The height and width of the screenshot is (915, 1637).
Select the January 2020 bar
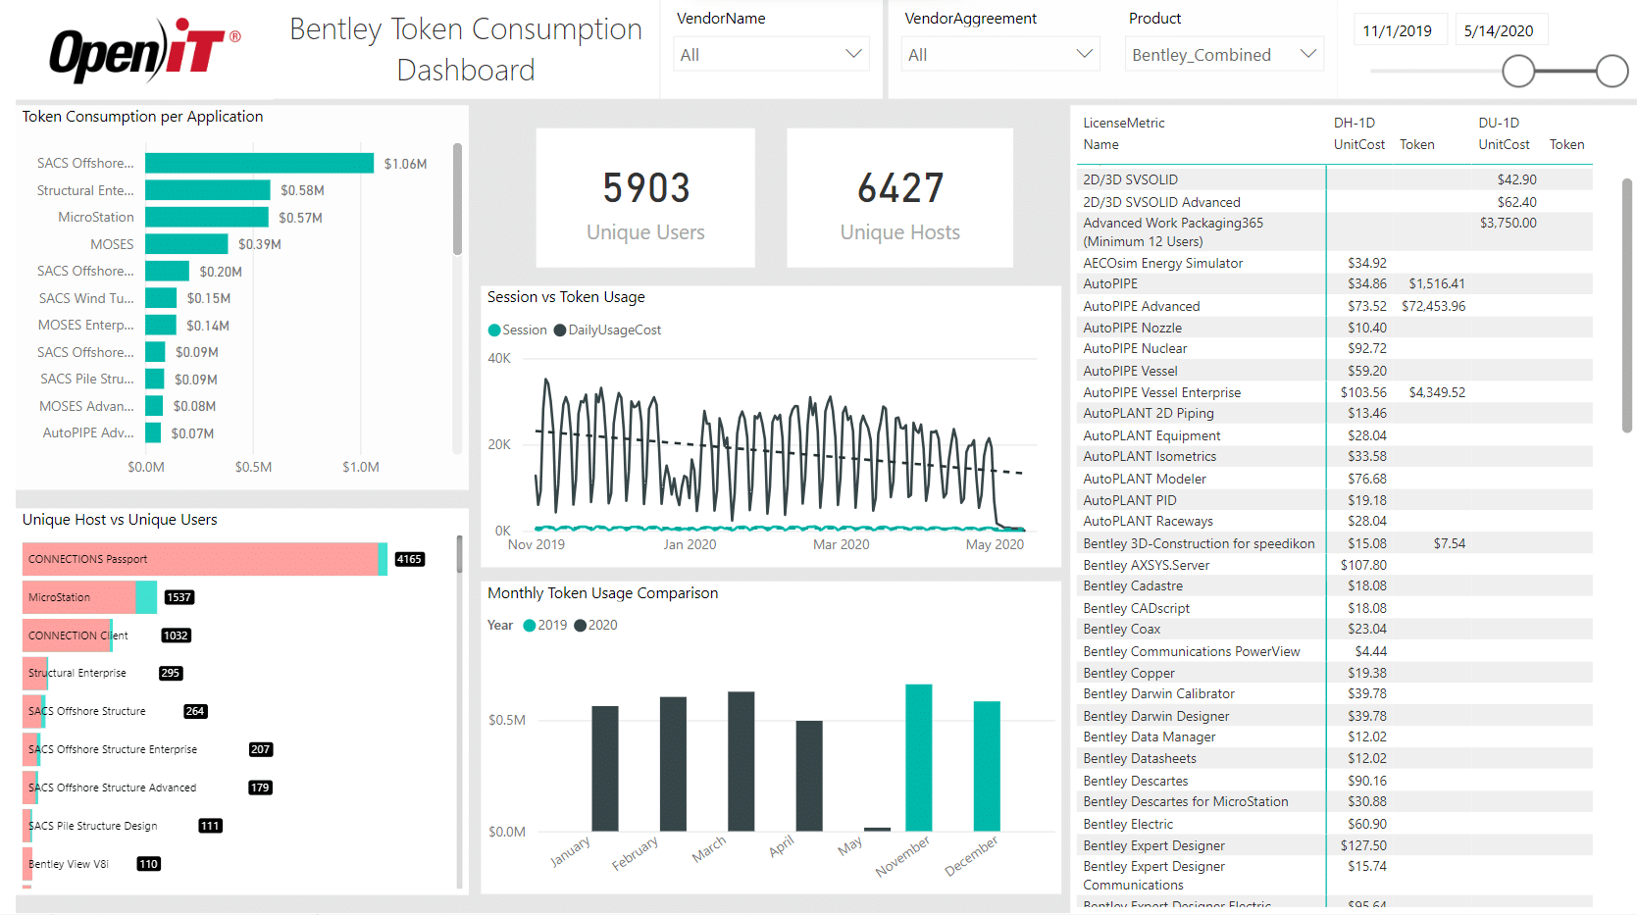(605, 769)
